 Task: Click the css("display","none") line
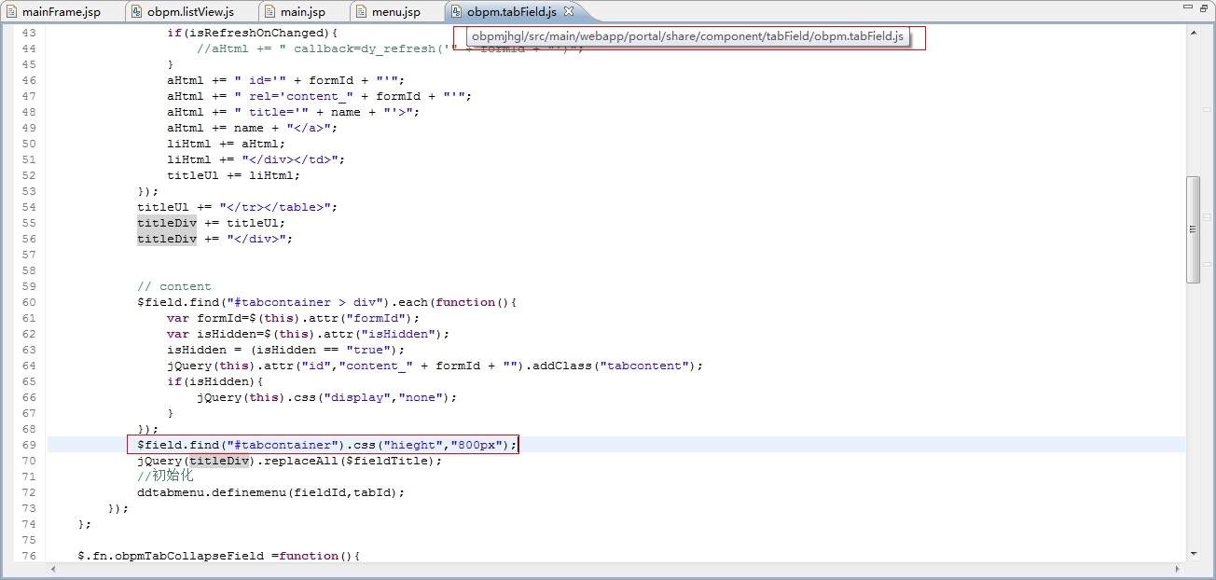click(x=327, y=397)
